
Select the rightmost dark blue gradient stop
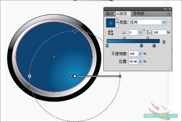(x=154, y=45)
